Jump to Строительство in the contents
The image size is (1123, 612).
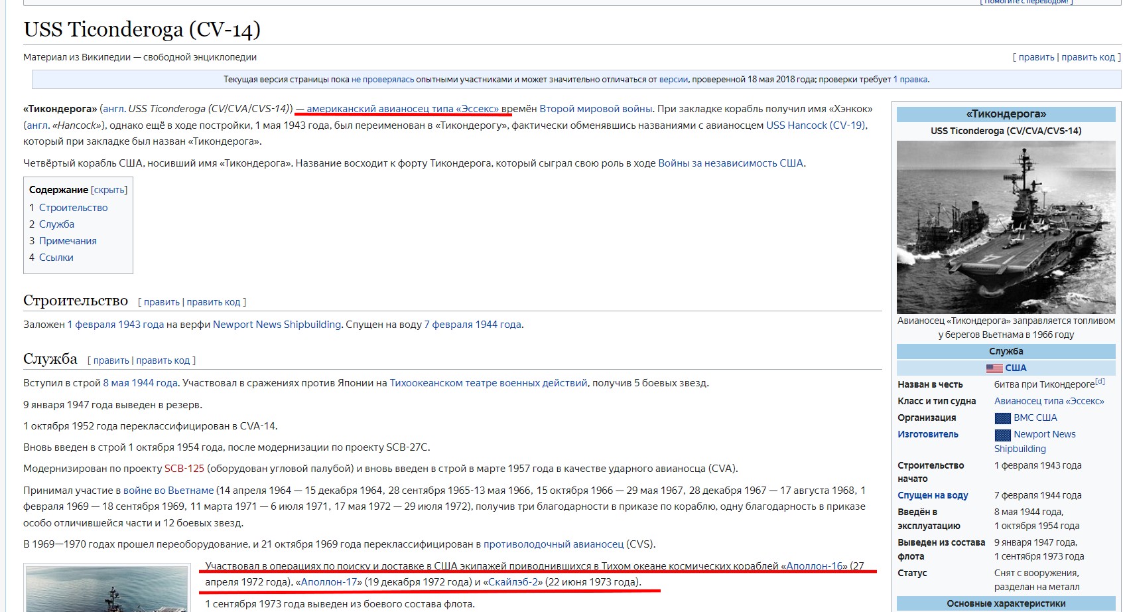click(73, 208)
